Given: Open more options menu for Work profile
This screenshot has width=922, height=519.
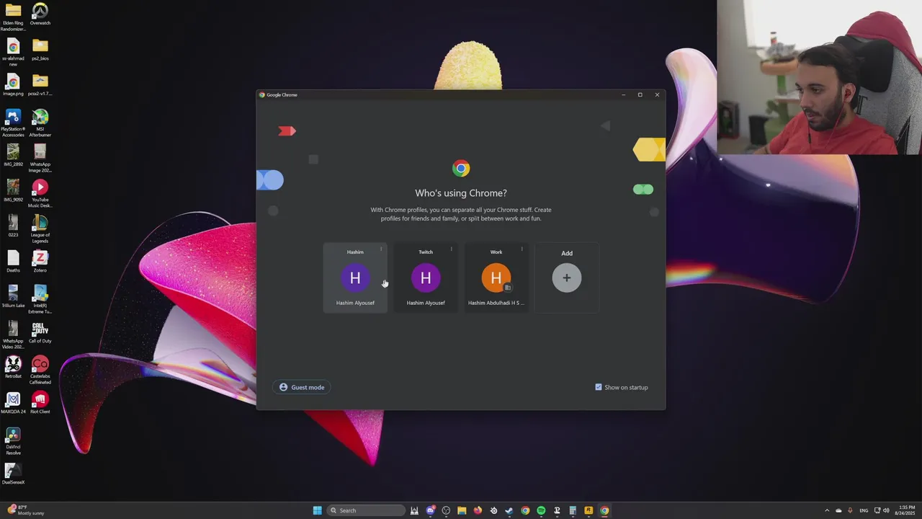Looking at the screenshot, I should coord(522,249).
